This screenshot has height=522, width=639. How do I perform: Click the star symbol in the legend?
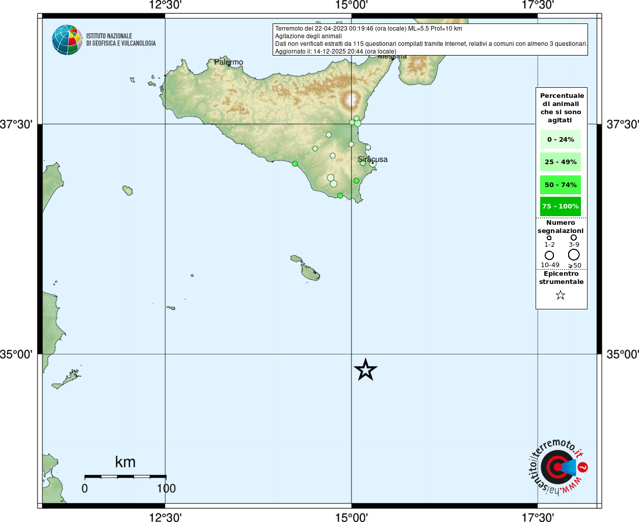click(x=561, y=295)
